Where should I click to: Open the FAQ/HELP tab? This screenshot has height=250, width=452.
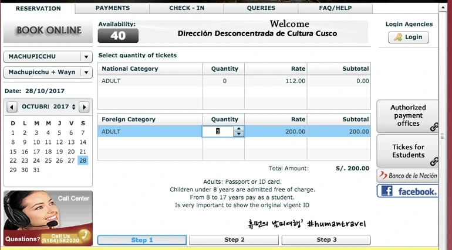[335, 8]
